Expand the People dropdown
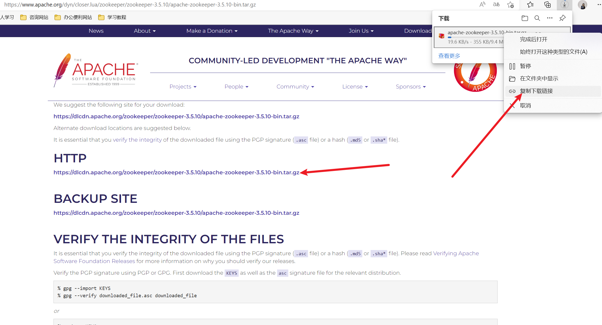602x325 pixels. [236, 87]
